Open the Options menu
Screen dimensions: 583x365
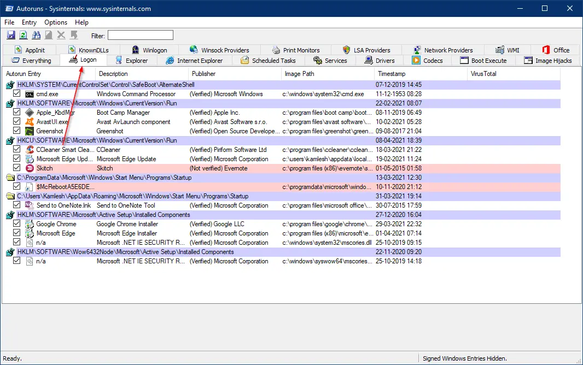click(56, 22)
